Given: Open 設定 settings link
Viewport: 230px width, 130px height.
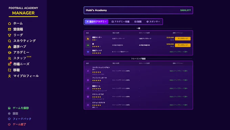Looking at the screenshot, I should pos(16,113).
